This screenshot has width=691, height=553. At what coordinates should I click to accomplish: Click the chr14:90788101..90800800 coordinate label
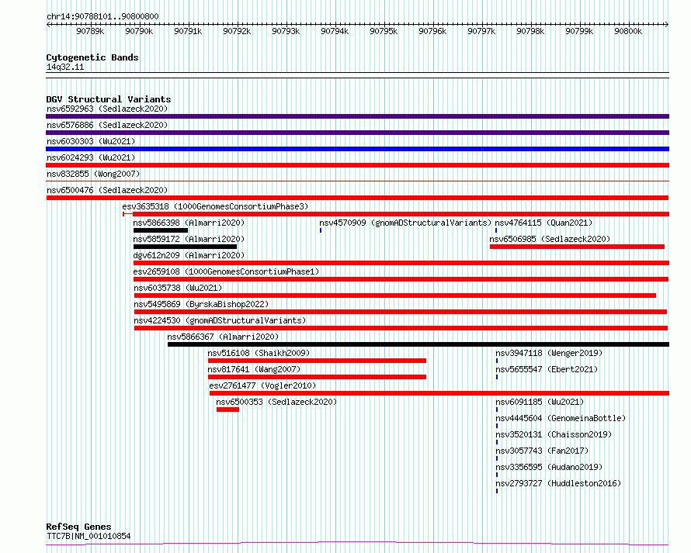tap(102, 16)
